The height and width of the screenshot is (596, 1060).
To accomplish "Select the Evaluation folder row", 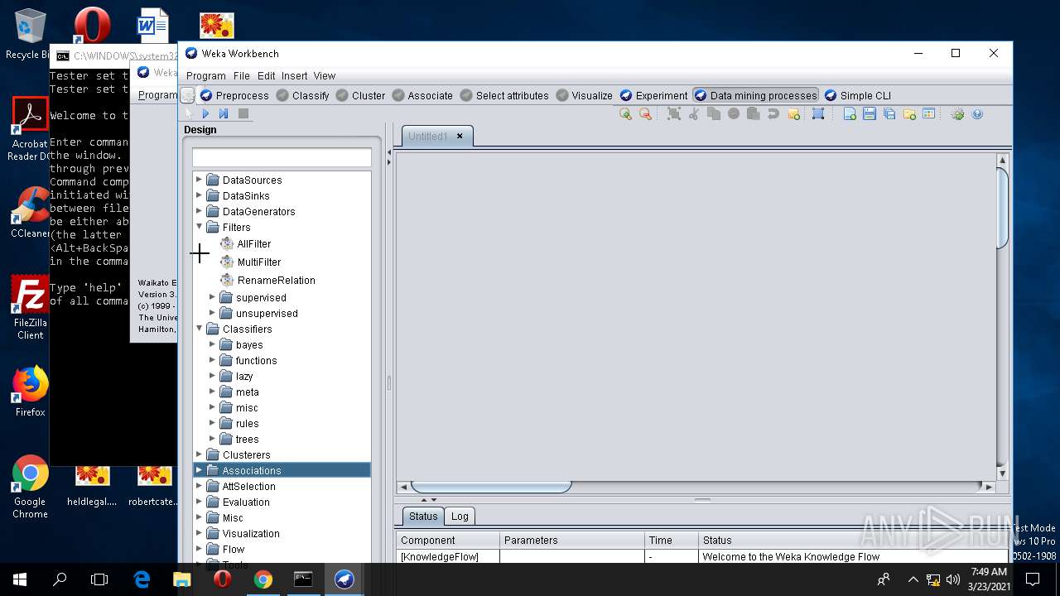I will tap(282, 502).
